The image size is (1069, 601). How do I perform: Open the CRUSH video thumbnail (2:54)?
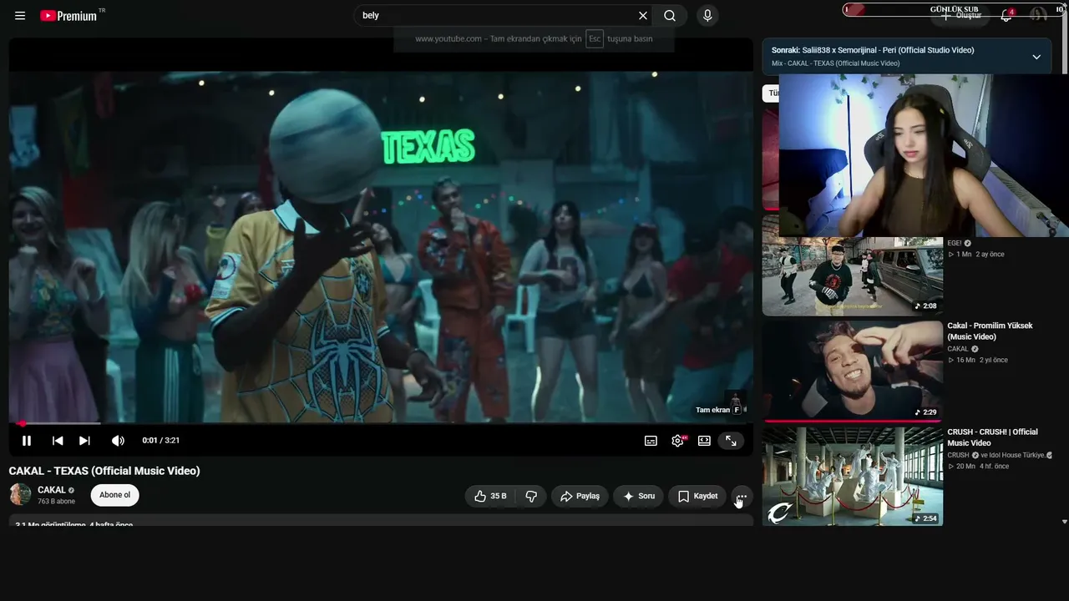pos(853,477)
